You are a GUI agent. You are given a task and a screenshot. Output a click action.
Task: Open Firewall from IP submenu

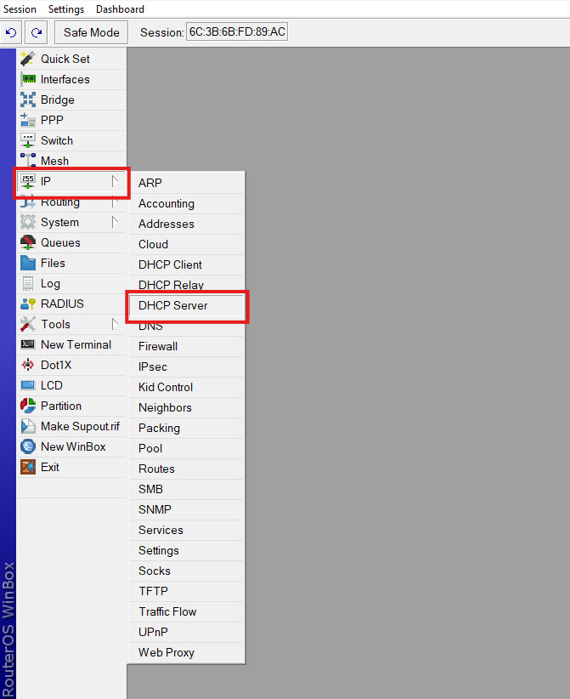point(187,346)
